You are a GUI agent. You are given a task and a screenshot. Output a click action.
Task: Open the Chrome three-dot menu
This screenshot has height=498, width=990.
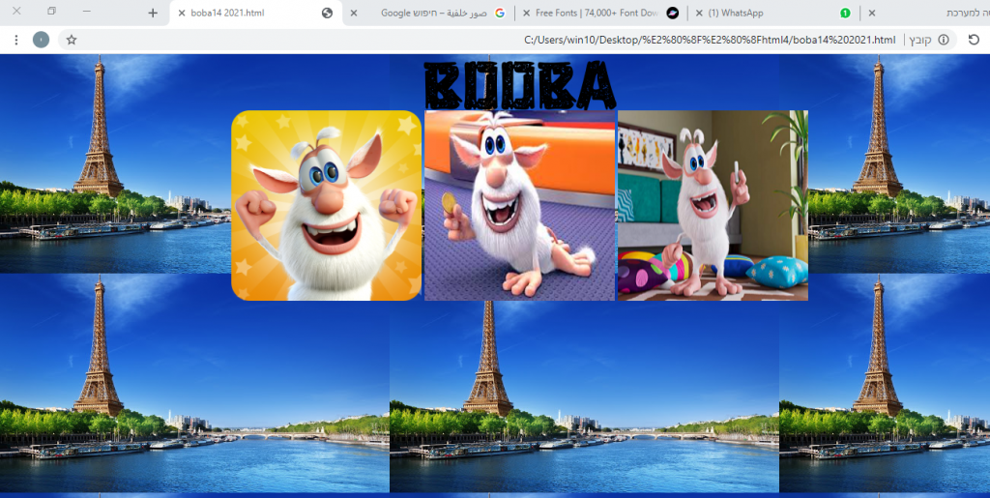coord(15,40)
